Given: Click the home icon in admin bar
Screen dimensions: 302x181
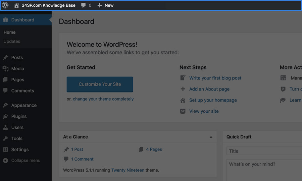Looking at the screenshot, I should [x=16, y=5].
